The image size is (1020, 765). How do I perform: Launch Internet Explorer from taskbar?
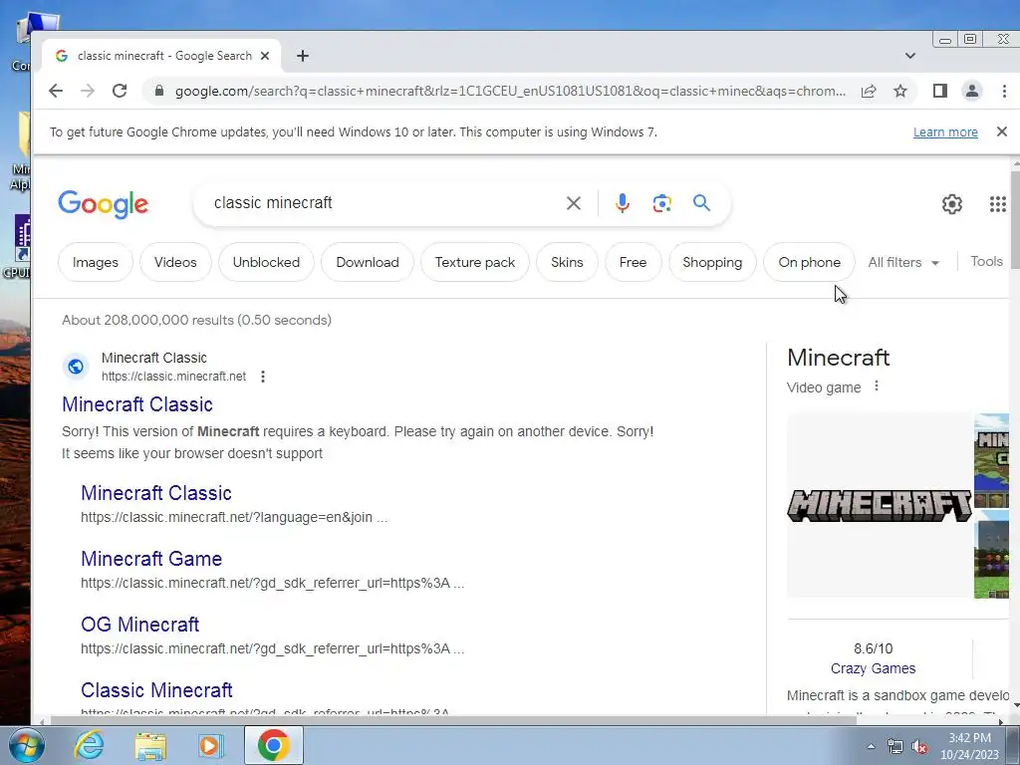point(89,745)
